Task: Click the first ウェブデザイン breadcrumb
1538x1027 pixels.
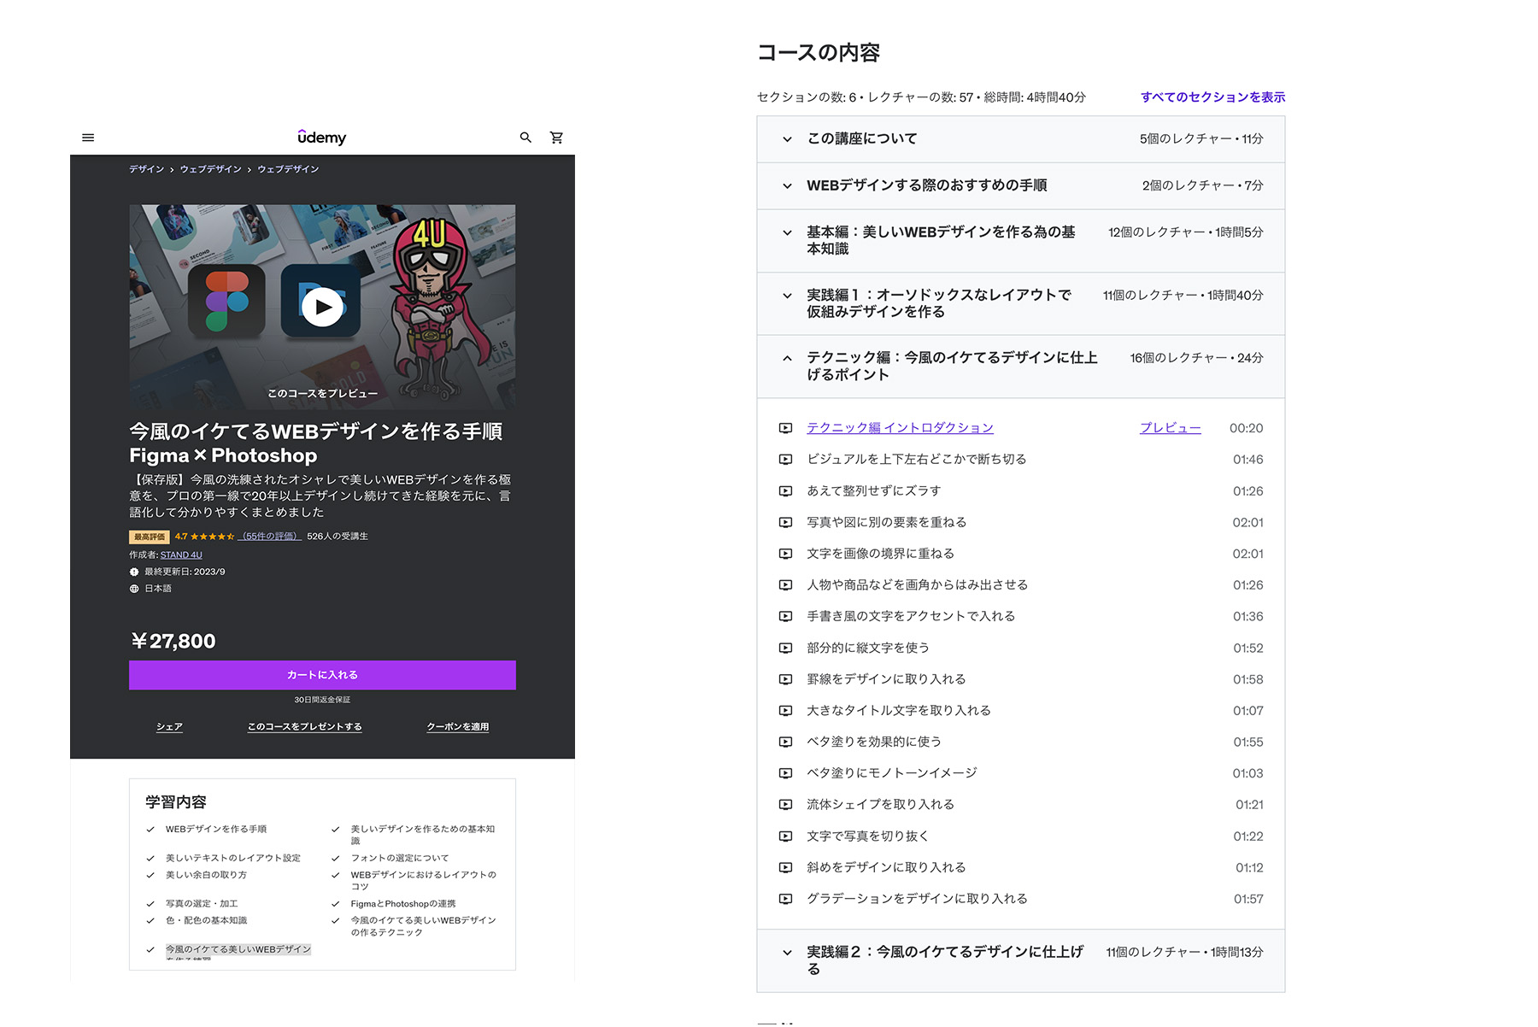Action: pyautogui.click(x=210, y=169)
